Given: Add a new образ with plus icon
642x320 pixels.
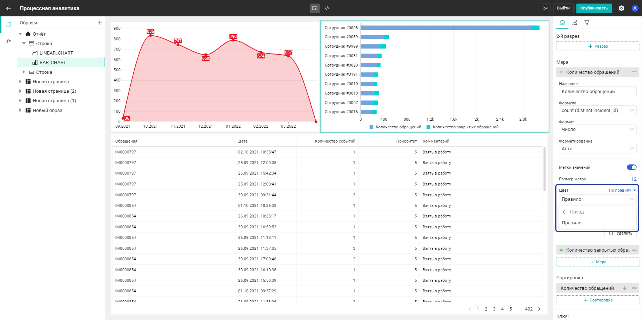Looking at the screenshot, I should (99, 23).
